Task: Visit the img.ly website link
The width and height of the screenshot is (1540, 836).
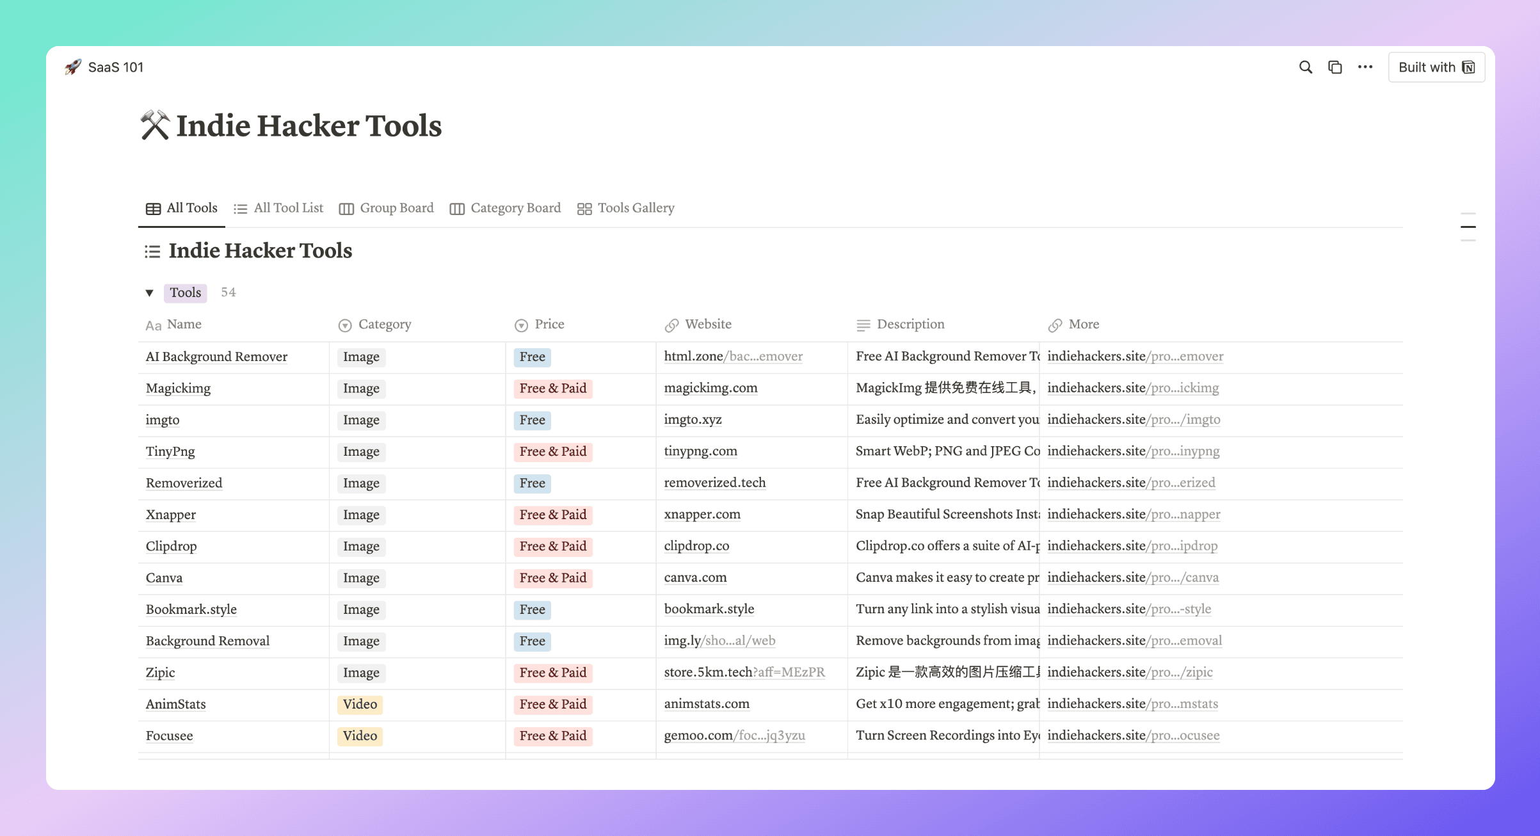Action: pyautogui.click(x=719, y=641)
